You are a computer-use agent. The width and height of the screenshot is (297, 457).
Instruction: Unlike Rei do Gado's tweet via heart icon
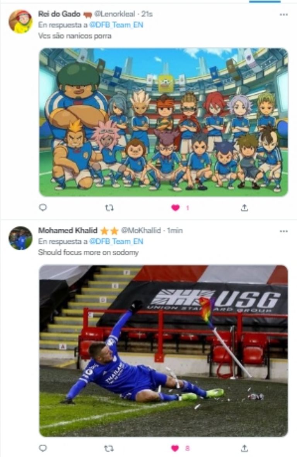175,208
